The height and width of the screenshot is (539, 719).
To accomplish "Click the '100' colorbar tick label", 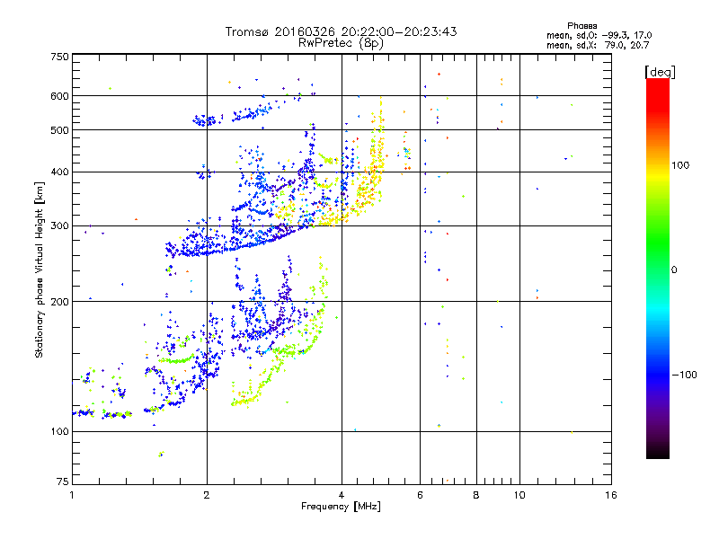I will click(x=680, y=165).
